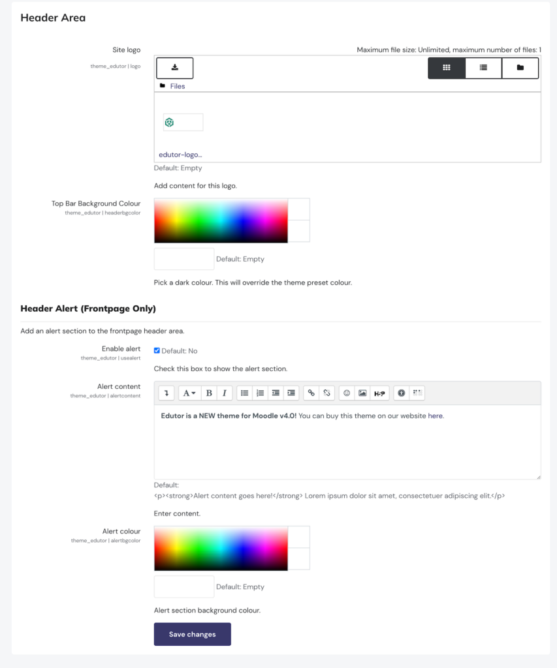The height and width of the screenshot is (668, 557).
Task: Toggle the Enable alert checkbox
Action: 156,350
